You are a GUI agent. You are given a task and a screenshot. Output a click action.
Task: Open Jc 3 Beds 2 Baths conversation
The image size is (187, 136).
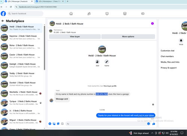tap(21, 112)
